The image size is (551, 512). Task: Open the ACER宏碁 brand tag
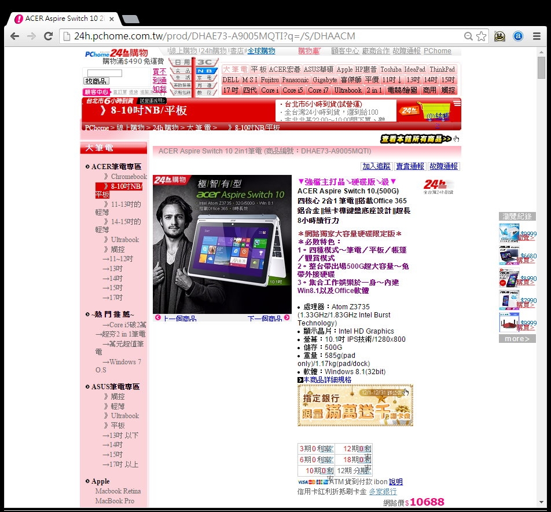[x=285, y=70]
